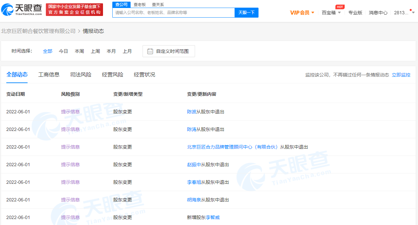The image size is (418, 225).
Task: Switch to the 经营状况 tab
Action: (x=145, y=74)
